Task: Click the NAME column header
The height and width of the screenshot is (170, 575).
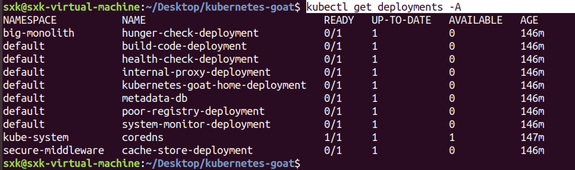Action: [x=134, y=20]
